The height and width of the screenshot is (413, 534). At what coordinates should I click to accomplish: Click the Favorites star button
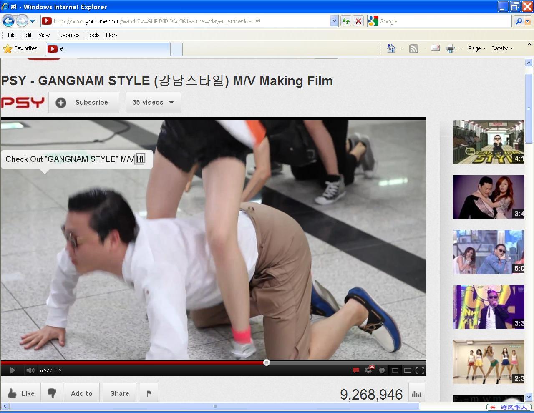[20, 49]
